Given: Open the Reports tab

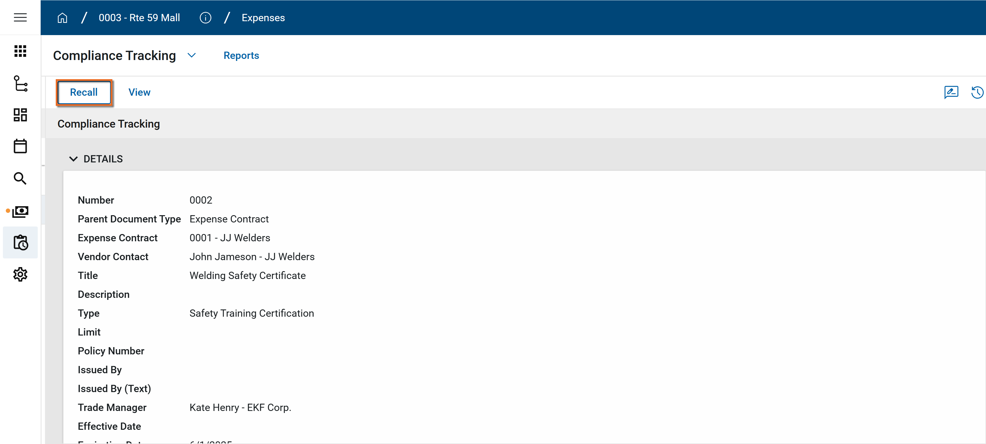Looking at the screenshot, I should click(241, 55).
